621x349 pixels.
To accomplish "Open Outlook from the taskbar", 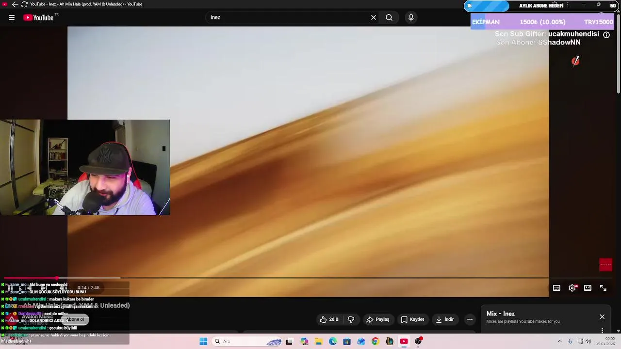I will coord(361,342).
